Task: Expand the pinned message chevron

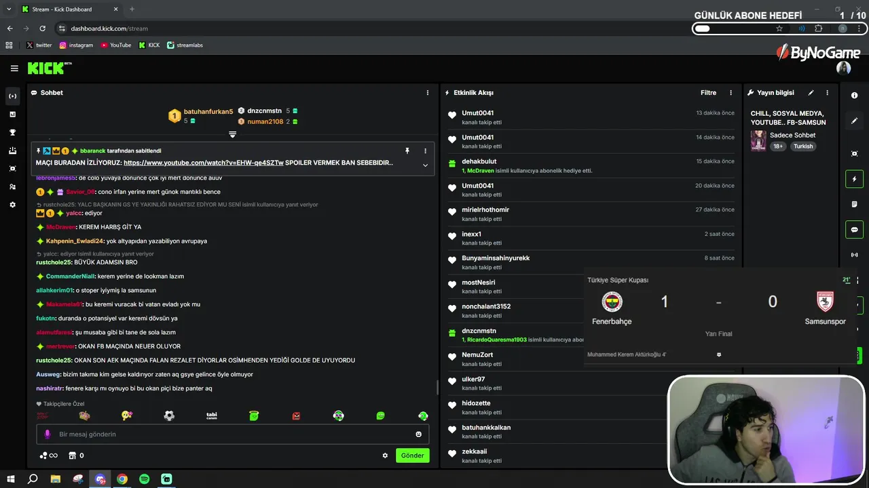Action: (426, 165)
